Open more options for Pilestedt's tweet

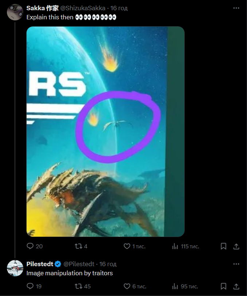[x=236, y=264]
